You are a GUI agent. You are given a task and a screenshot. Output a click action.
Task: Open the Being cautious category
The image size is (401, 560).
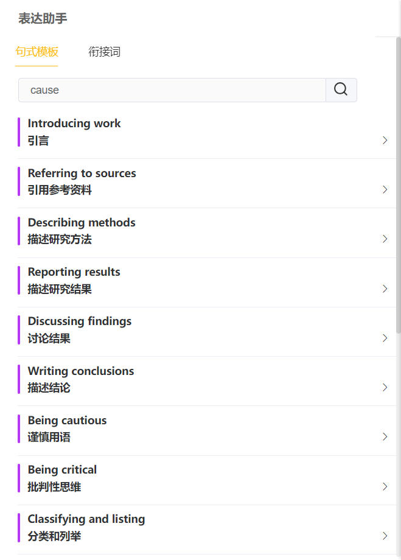[67, 429]
